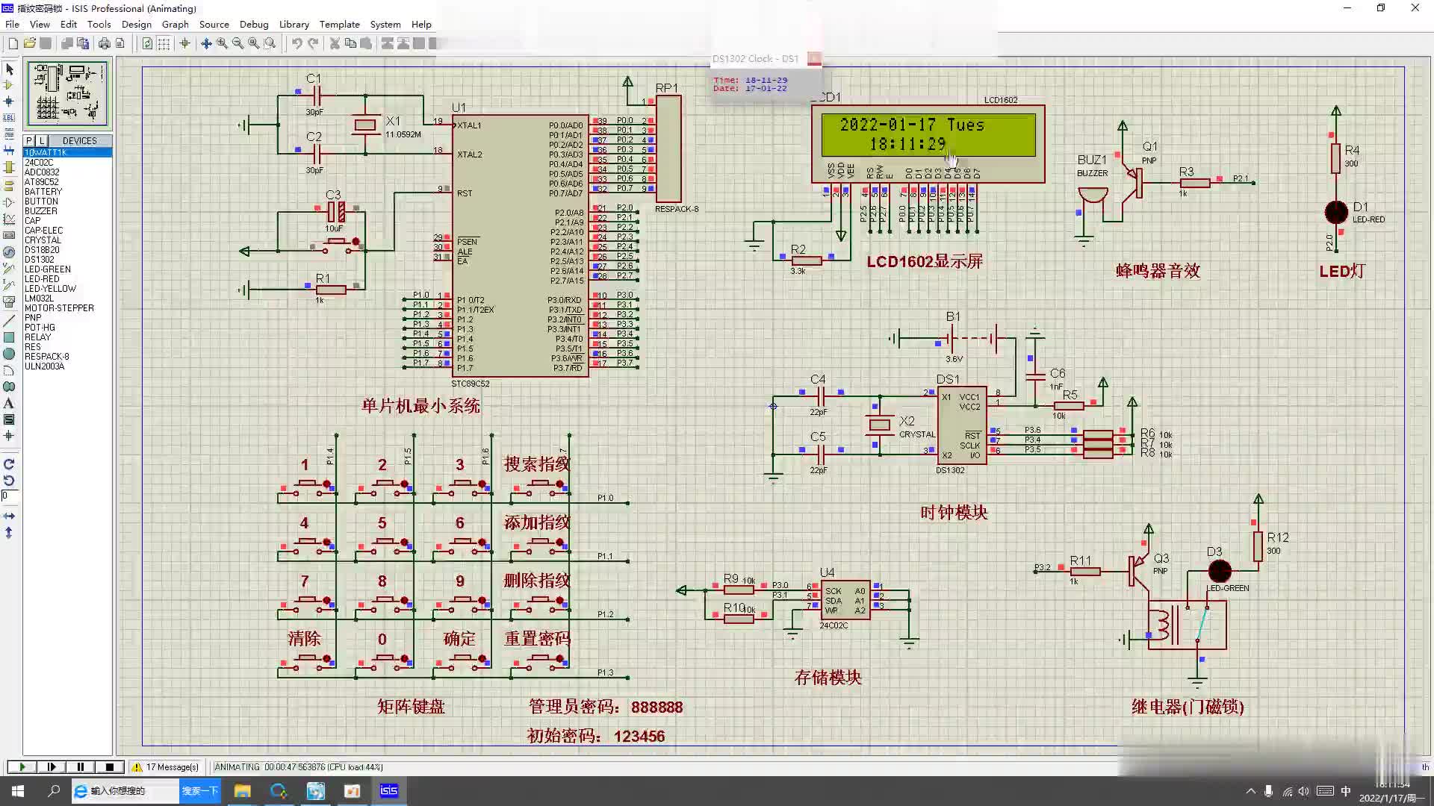Click the Zoom In magnifier icon
This screenshot has width=1434, height=806.
[x=222, y=43]
